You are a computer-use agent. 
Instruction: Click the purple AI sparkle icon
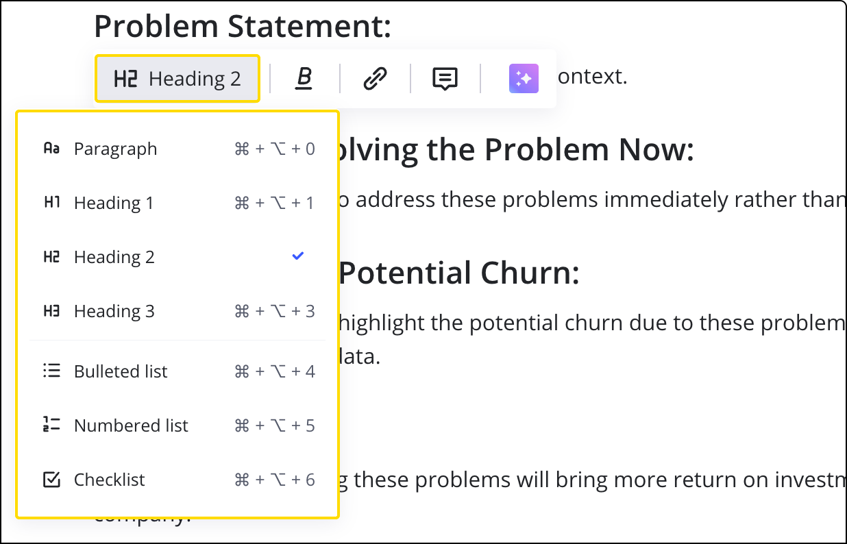(524, 79)
